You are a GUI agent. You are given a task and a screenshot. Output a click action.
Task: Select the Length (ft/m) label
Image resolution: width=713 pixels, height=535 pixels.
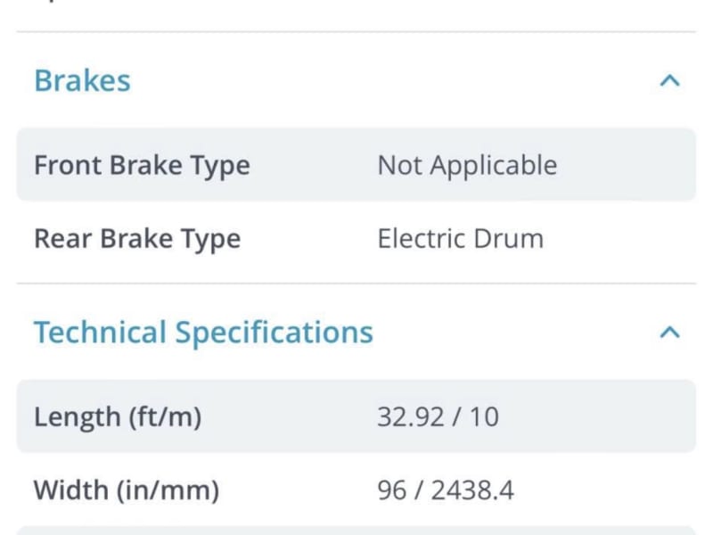pyautogui.click(x=118, y=416)
